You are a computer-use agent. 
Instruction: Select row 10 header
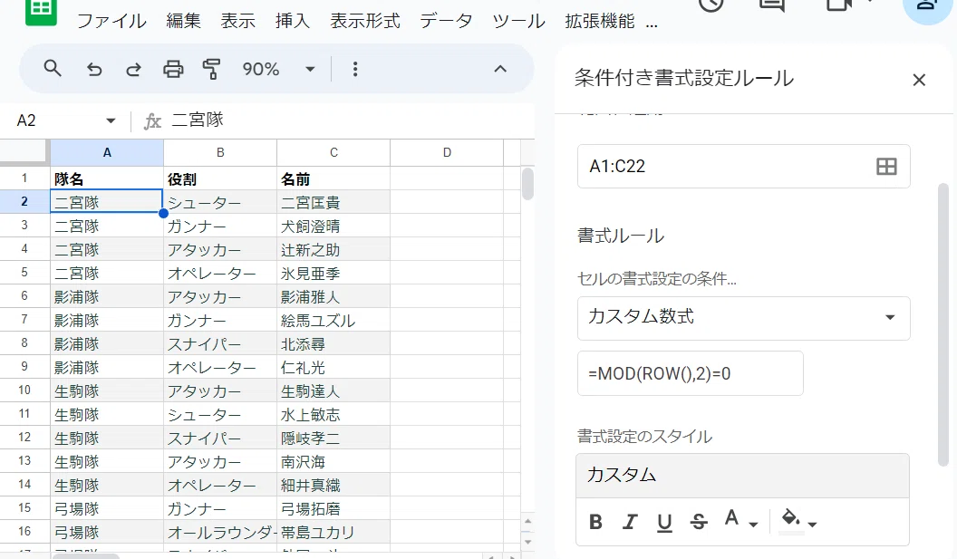pyautogui.click(x=24, y=390)
